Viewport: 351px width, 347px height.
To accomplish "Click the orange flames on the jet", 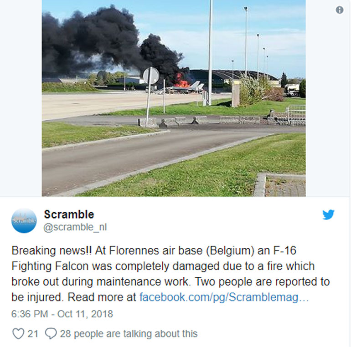I will (181, 81).
